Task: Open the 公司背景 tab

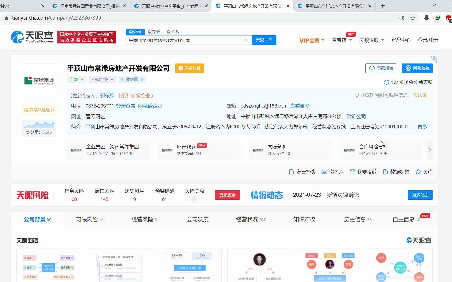Action: coord(38,219)
